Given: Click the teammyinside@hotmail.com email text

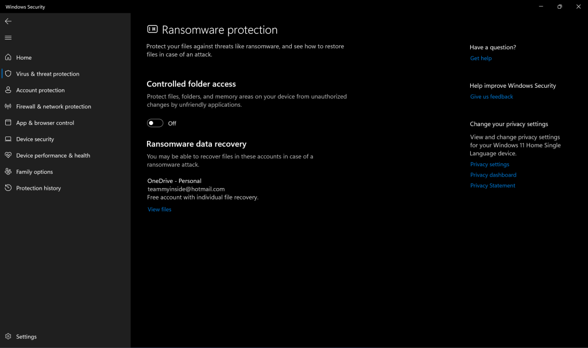Looking at the screenshot, I should [x=186, y=189].
